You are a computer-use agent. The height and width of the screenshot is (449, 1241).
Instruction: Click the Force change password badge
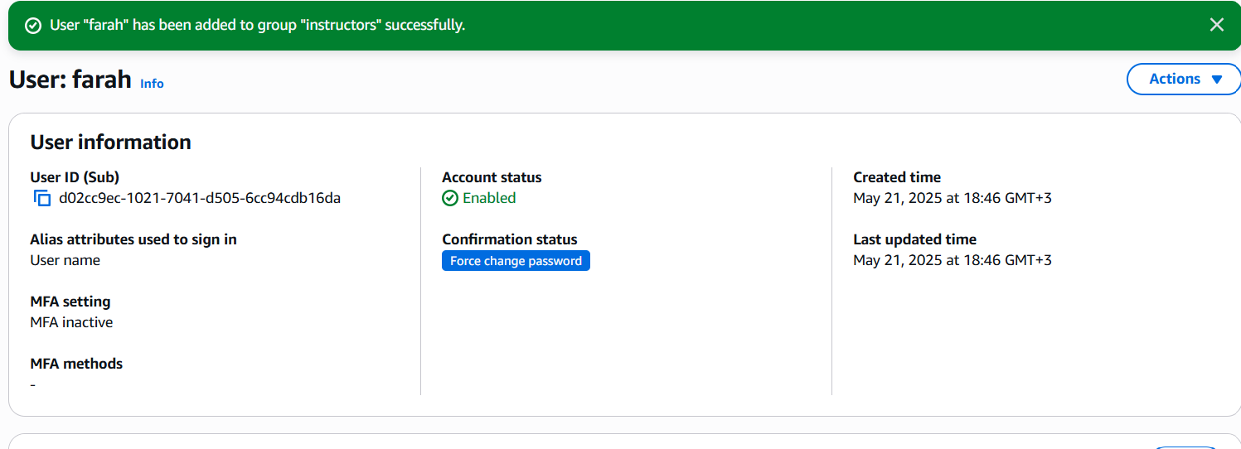[x=516, y=261]
